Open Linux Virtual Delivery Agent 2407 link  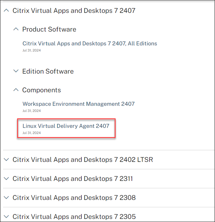pos(66,126)
